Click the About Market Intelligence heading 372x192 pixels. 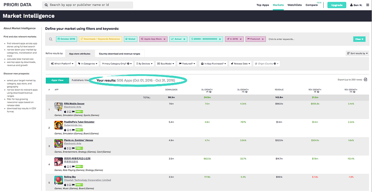pos(19,28)
